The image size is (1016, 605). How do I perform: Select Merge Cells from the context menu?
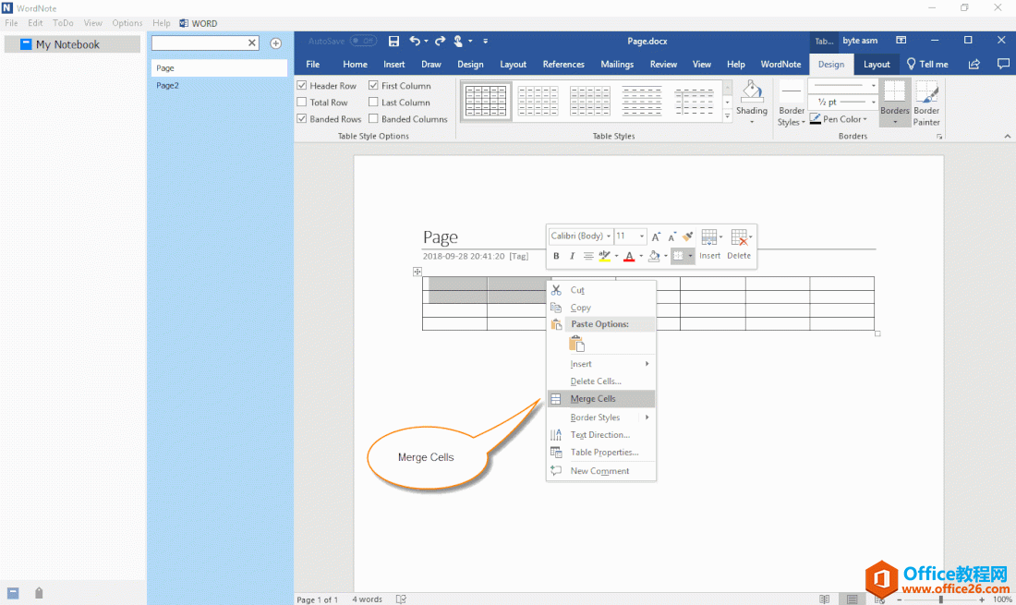click(593, 399)
